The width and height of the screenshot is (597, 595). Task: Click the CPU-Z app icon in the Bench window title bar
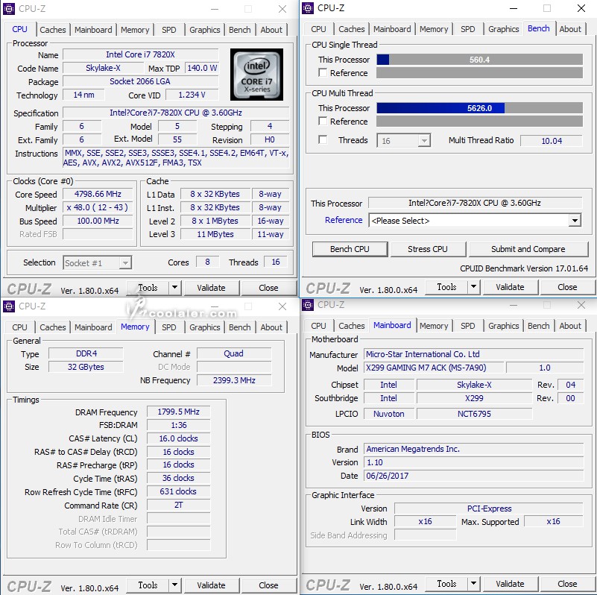308,8
